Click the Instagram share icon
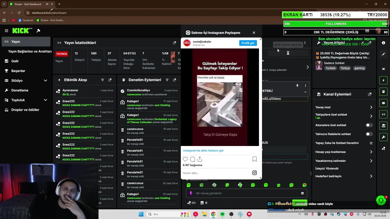 click(x=200, y=159)
